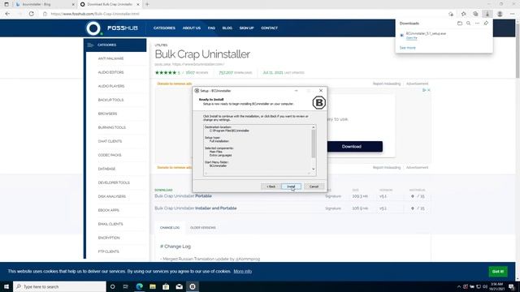Image resolution: width=520 pixels, height=292 pixels.
Task: Open the More info cookie link
Action: [242, 271]
